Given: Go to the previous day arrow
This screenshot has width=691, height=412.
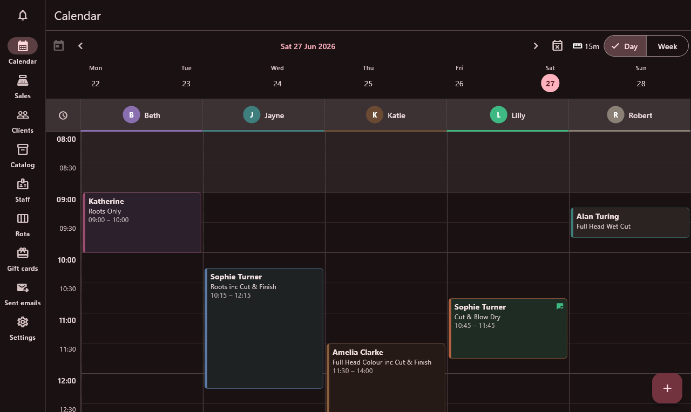Looking at the screenshot, I should 80,46.
